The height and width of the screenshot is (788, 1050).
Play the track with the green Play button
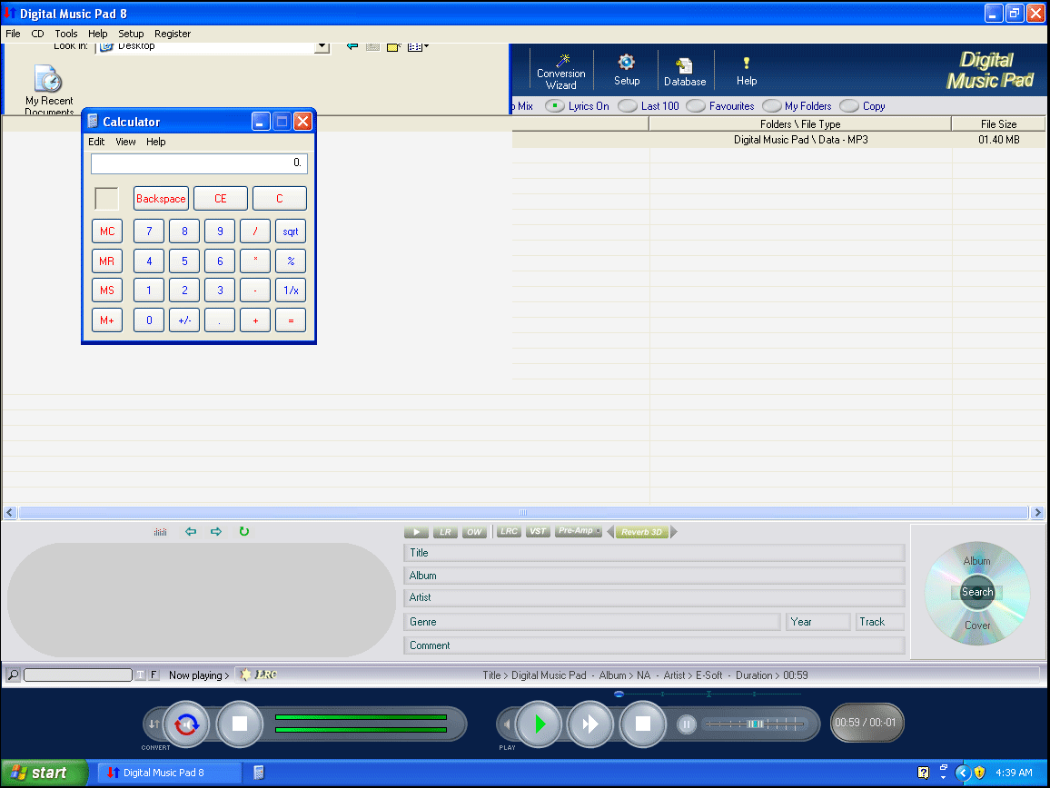coord(539,724)
